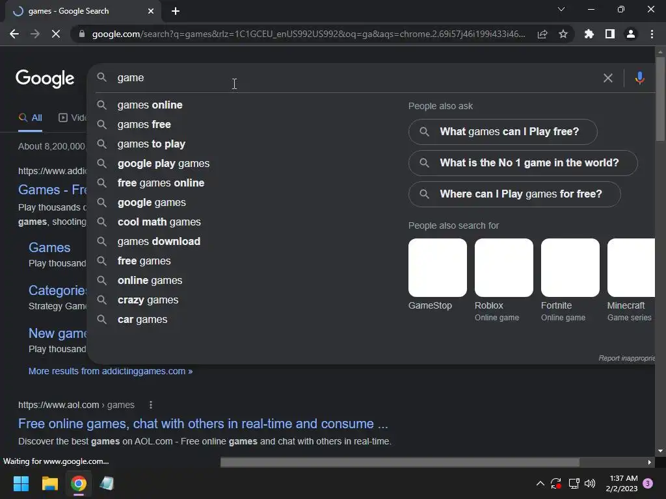This screenshot has width=666, height=499.
Task: Choose the 'free games' suggestion
Action: point(144,261)
